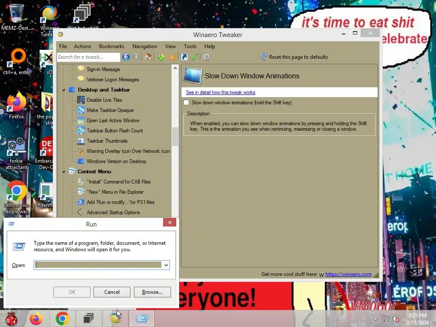Collapse the Context Menu tree node

tap(63, 172)
